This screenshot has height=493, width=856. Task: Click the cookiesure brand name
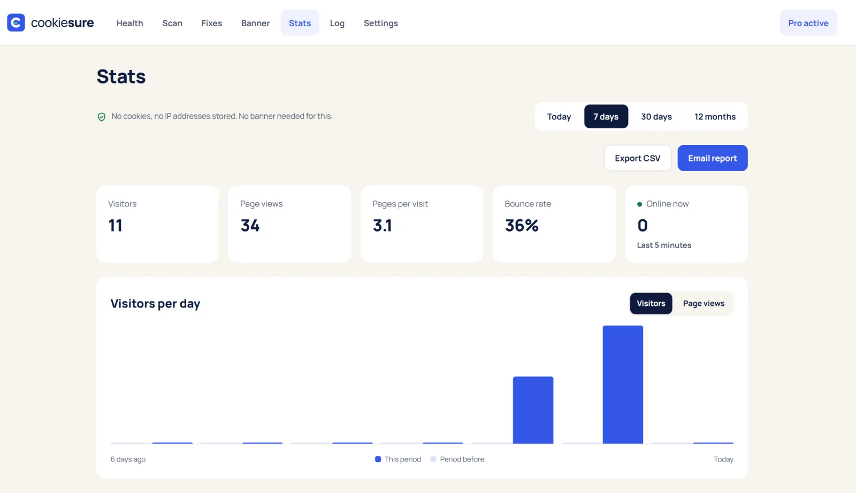point(63,22)
